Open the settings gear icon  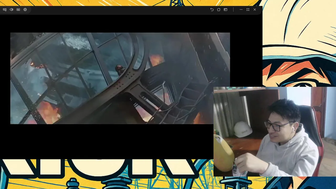pos(25,9)
